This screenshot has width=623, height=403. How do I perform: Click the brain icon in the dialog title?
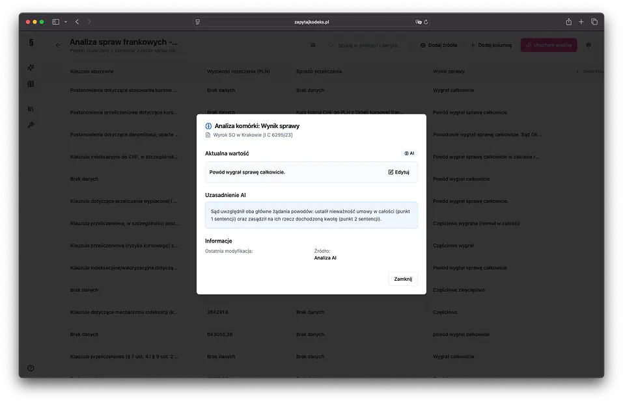pos(208,126)
